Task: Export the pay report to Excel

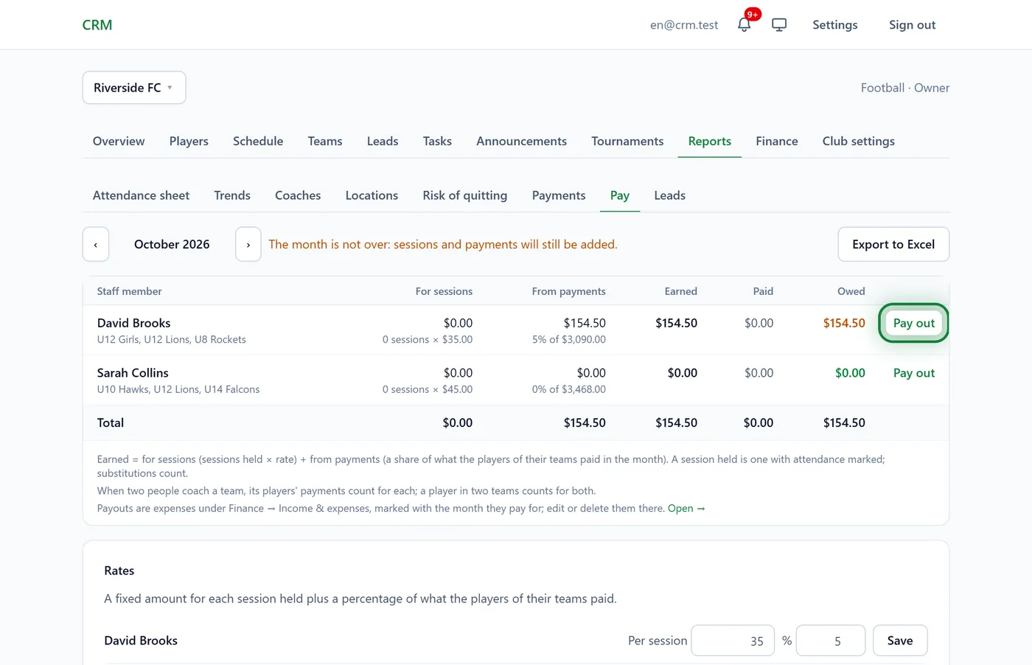Action: (x=893, y=244)
